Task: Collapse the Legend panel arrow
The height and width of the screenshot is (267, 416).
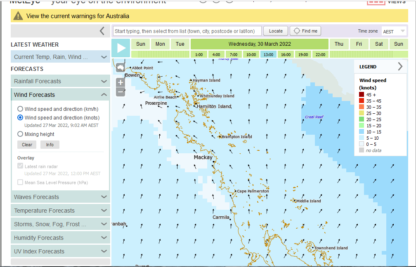Action: click(400, 66)
